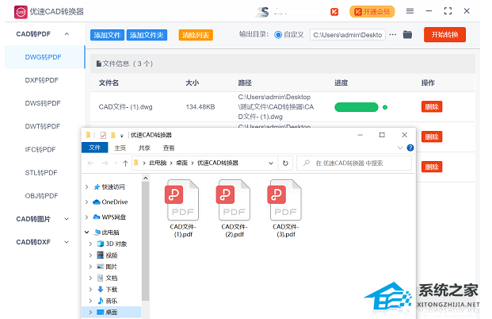Open the hamburger menu in the title bar
This screenshot has height=319, width=492.
point(410,11)
